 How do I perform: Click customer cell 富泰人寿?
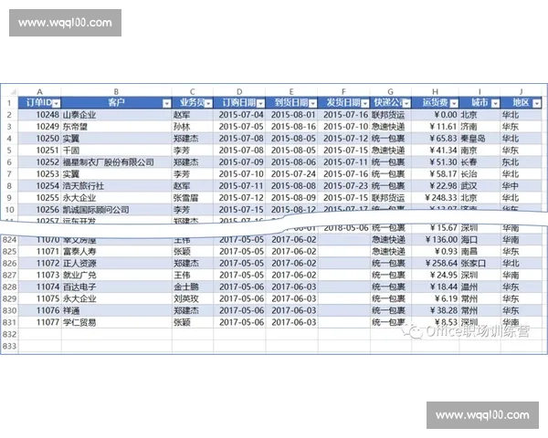tap(116, 252)
